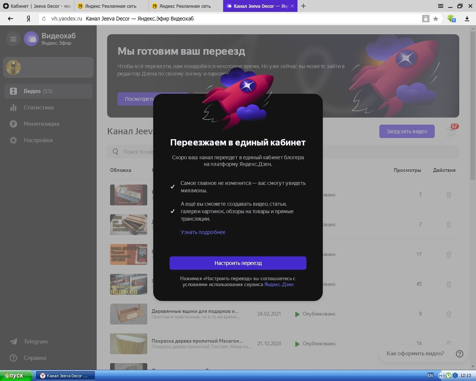
Task: Click the lock protect icon in address bar
Action: pos(426,19)
